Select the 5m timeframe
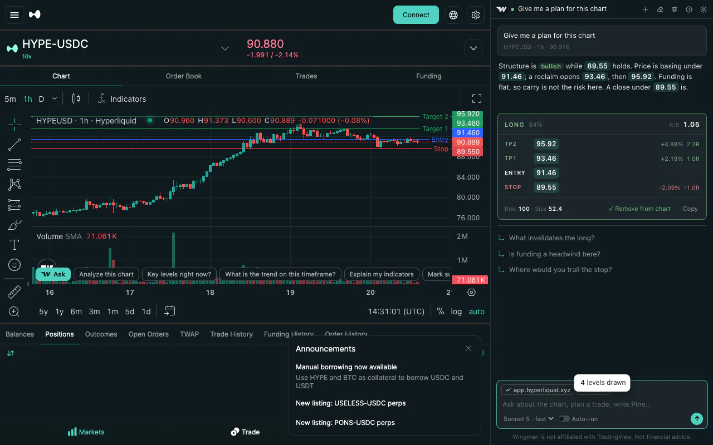 click(10, 99)
